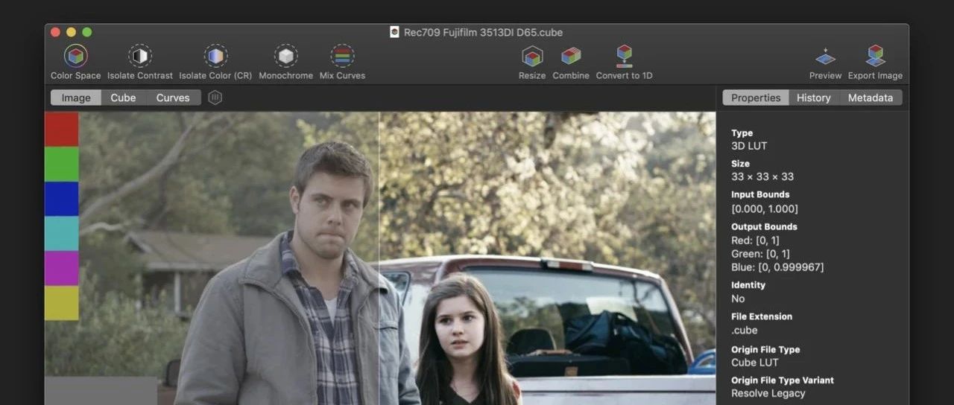Show the Properties panel tab

[756, 98]
